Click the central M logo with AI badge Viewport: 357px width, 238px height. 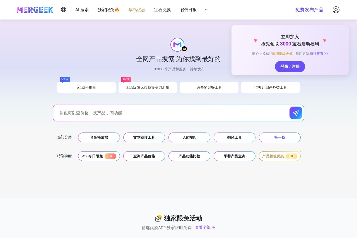[x=178, y=45]
